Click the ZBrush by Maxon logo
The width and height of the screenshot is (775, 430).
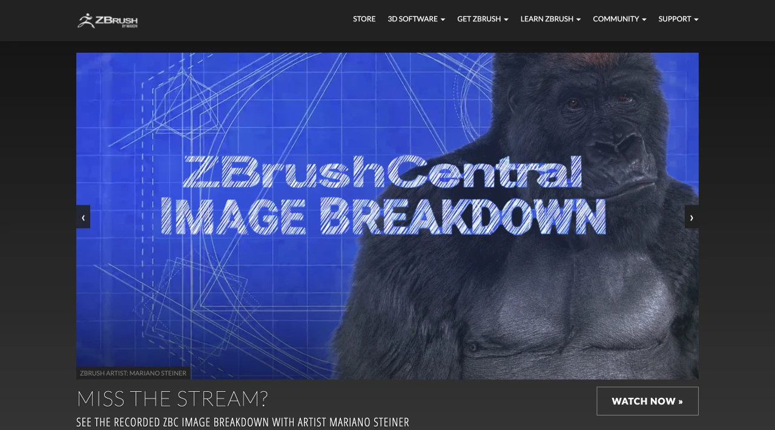pyautogui.click(x=108, y=21)
